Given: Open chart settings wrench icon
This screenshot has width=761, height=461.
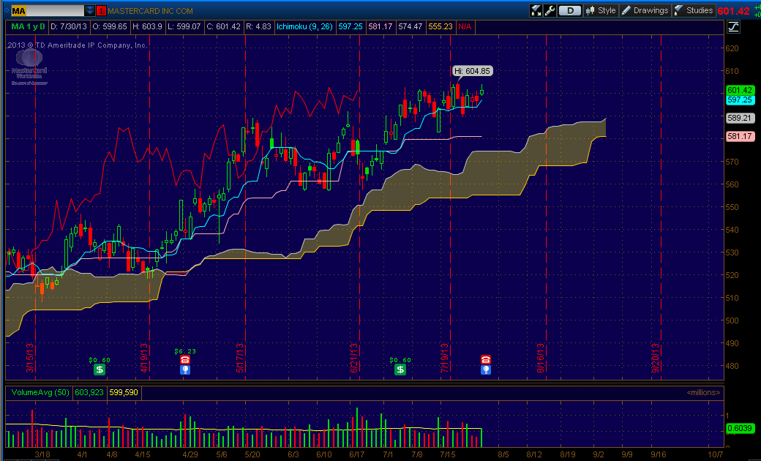Looking at the screenshot, I should point(550,11).
